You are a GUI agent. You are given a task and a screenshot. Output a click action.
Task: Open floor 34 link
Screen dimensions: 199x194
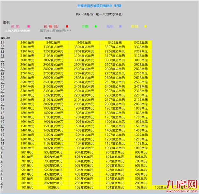click(x=3, y=43)
